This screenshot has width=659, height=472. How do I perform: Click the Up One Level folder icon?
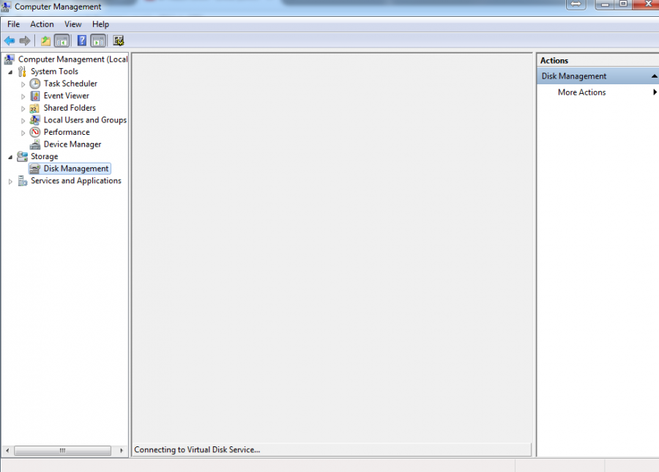45,41
